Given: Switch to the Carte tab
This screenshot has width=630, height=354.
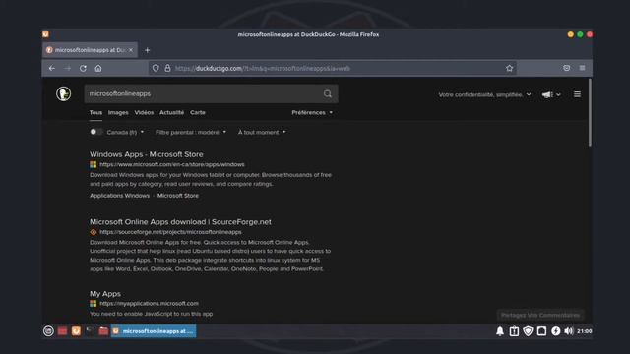Looking at the screenshot, I should [x=198, y=112].
